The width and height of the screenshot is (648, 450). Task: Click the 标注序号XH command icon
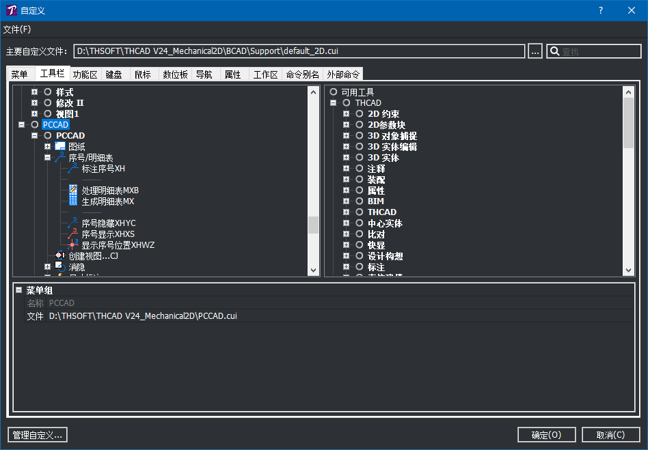(x=73, y=169)
